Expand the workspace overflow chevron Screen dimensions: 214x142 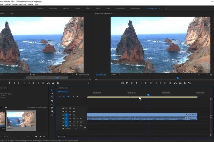[167, 8]
